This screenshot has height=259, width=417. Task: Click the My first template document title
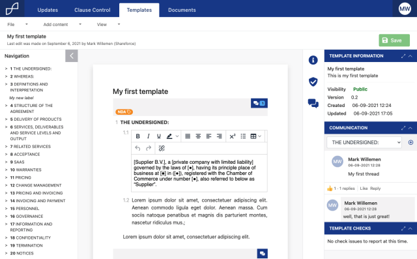141,91
